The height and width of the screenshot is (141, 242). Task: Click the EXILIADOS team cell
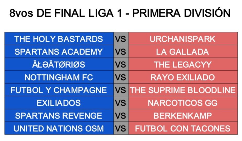59,103
